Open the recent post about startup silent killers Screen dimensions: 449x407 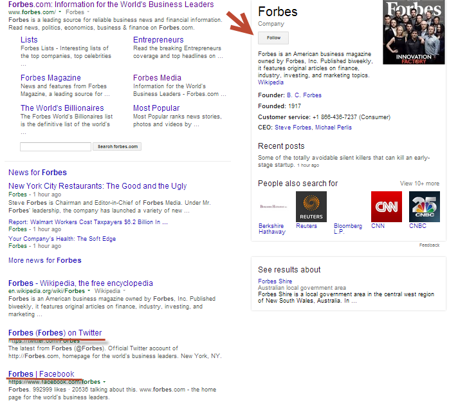coord(344,161)
